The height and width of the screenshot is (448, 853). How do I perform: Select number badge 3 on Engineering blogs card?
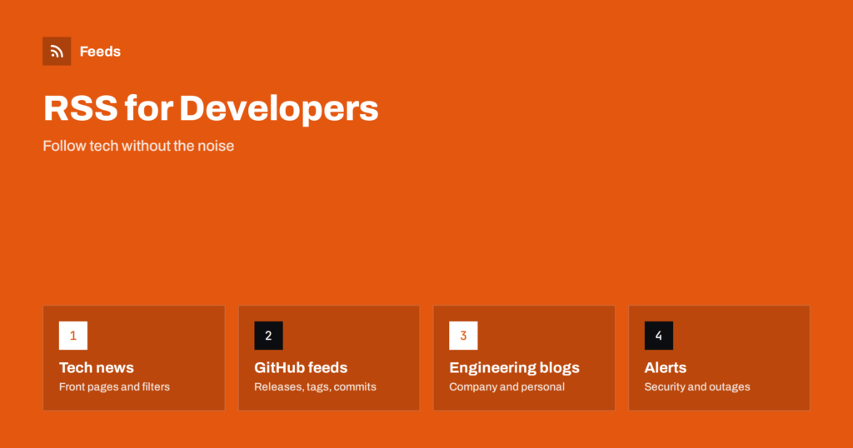click(463, 336)
